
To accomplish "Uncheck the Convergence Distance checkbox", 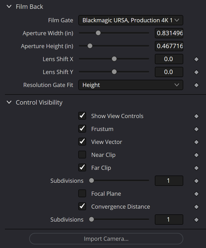I will [x=82, y=207].
